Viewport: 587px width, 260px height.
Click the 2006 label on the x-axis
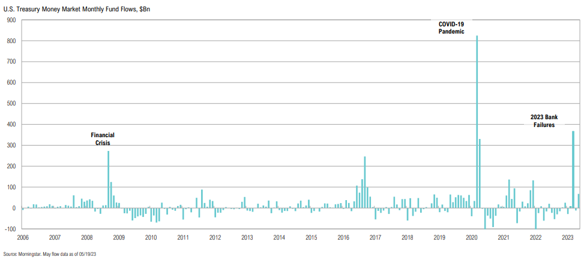22,238
